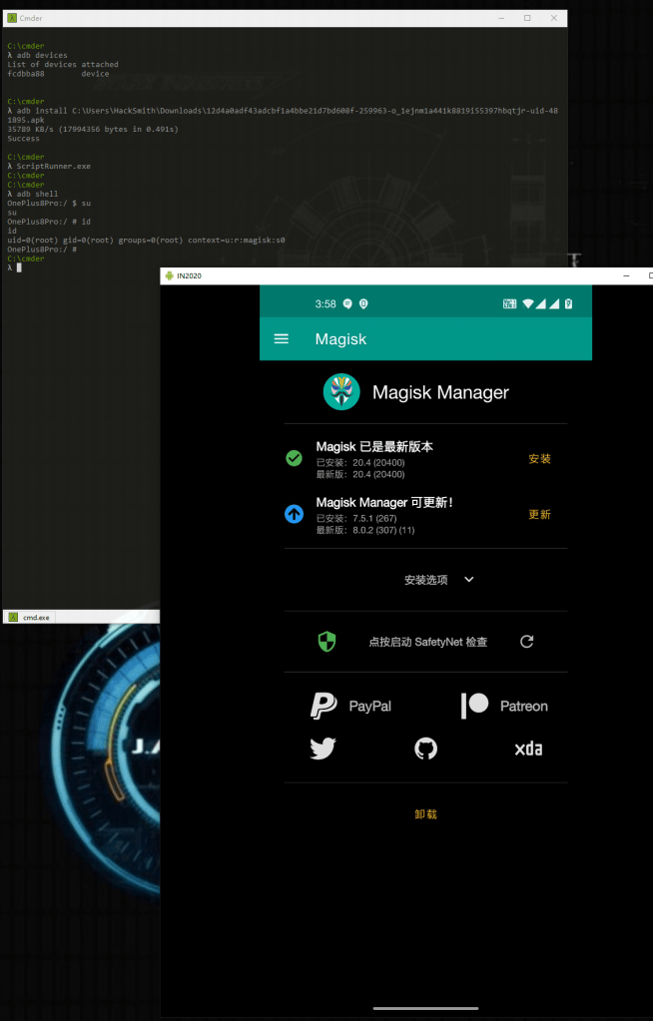Image resolution: width=653 pixels, height=1021 pixels.
Task: Click the 卸载 uninstall button
Action: (425, 814)
